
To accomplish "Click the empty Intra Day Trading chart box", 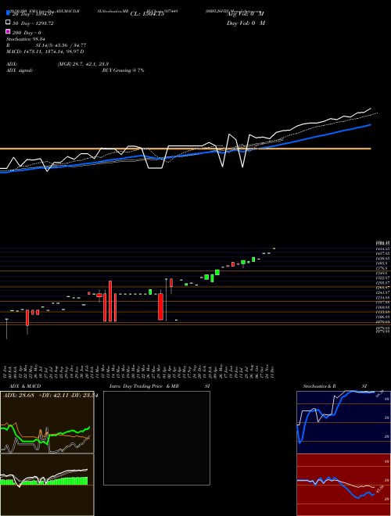I will pyautogui.click(x=156, y=438).
